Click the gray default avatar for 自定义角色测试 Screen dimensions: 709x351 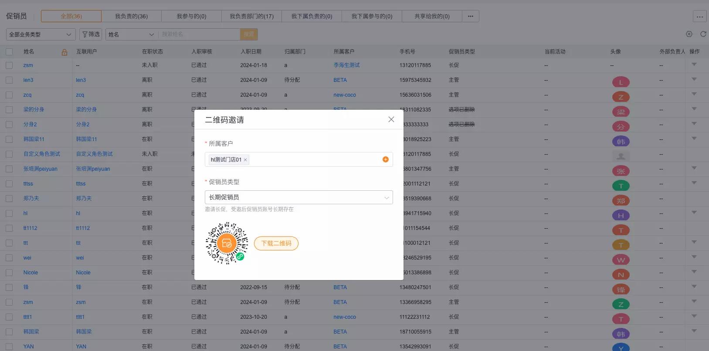(x=621, y=156)
